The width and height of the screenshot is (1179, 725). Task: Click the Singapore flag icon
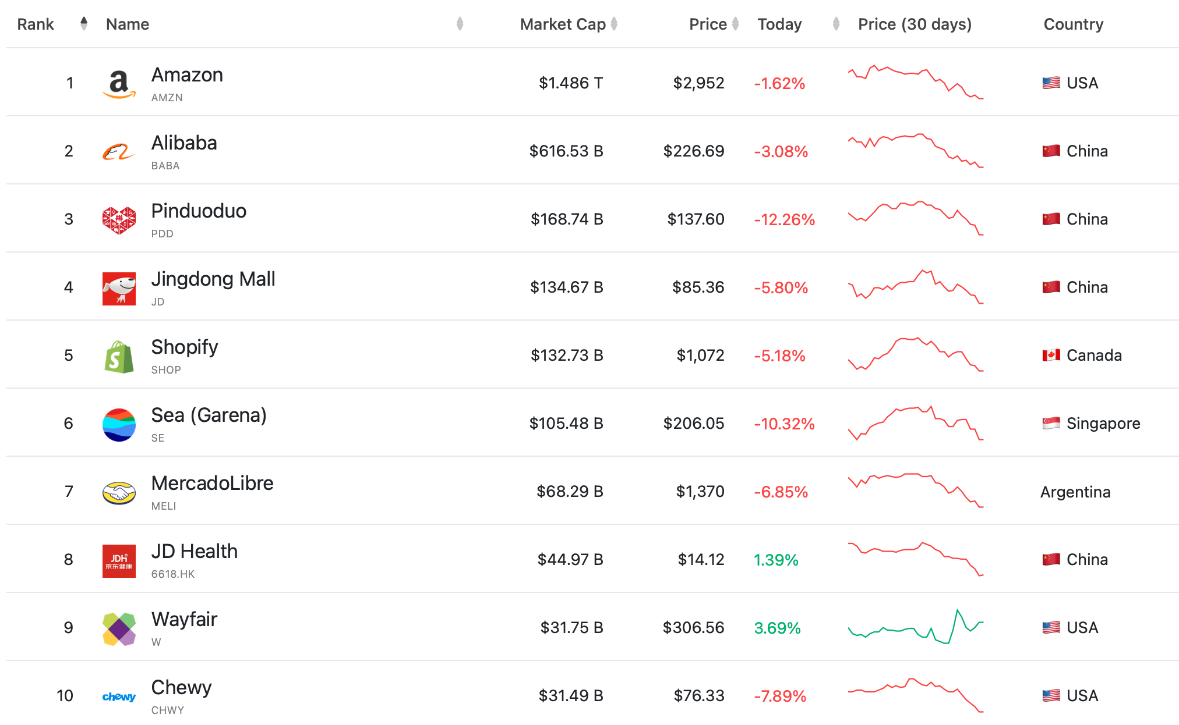[1051, 423]
